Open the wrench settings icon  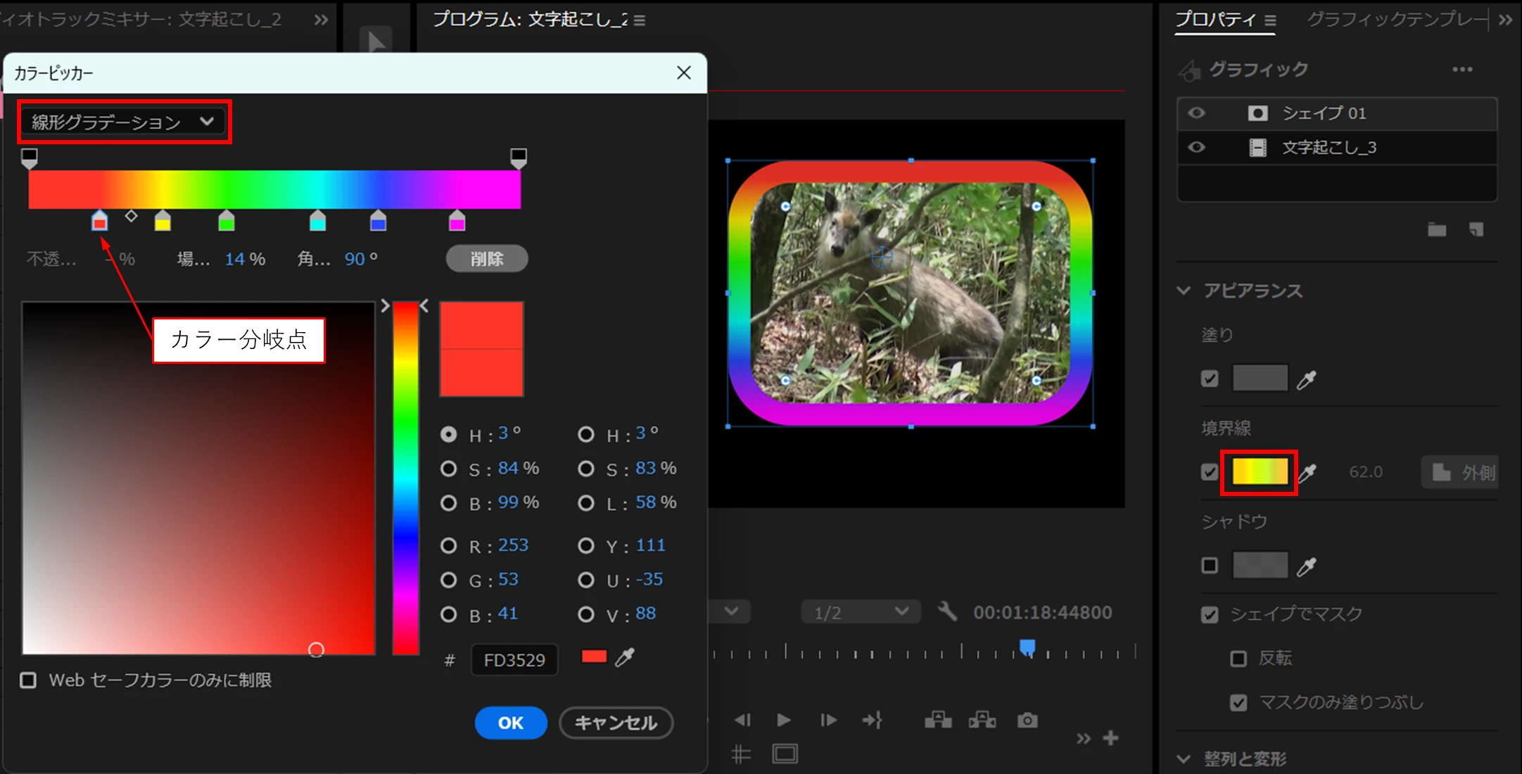947,611
